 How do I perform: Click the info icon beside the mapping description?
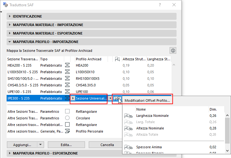pos(173,51)
